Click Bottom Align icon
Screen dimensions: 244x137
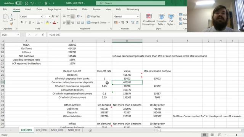tap(72, 16)
